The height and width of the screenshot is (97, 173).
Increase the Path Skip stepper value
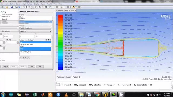coord(18,41)
